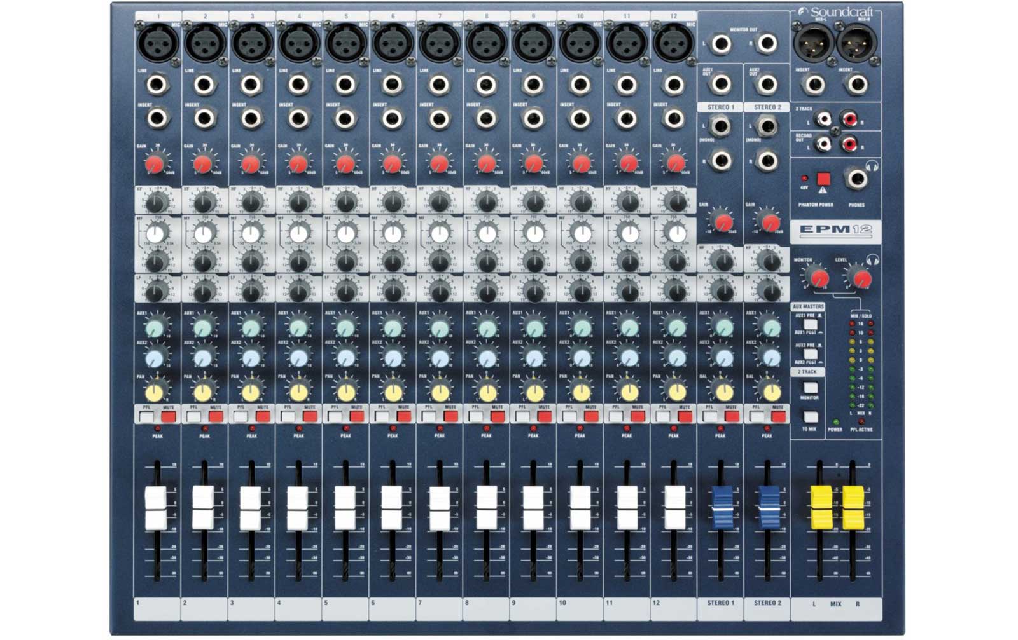The width and height of the screenshot is (1018, 640).
Task: Push the 2 TRACK TO MIX button
Action: point(810,417)
